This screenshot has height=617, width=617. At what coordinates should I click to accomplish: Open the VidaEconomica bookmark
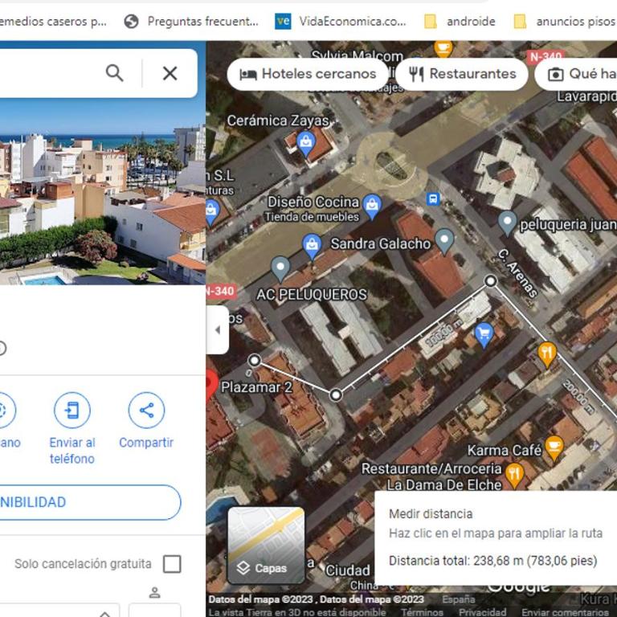[341, 21]
